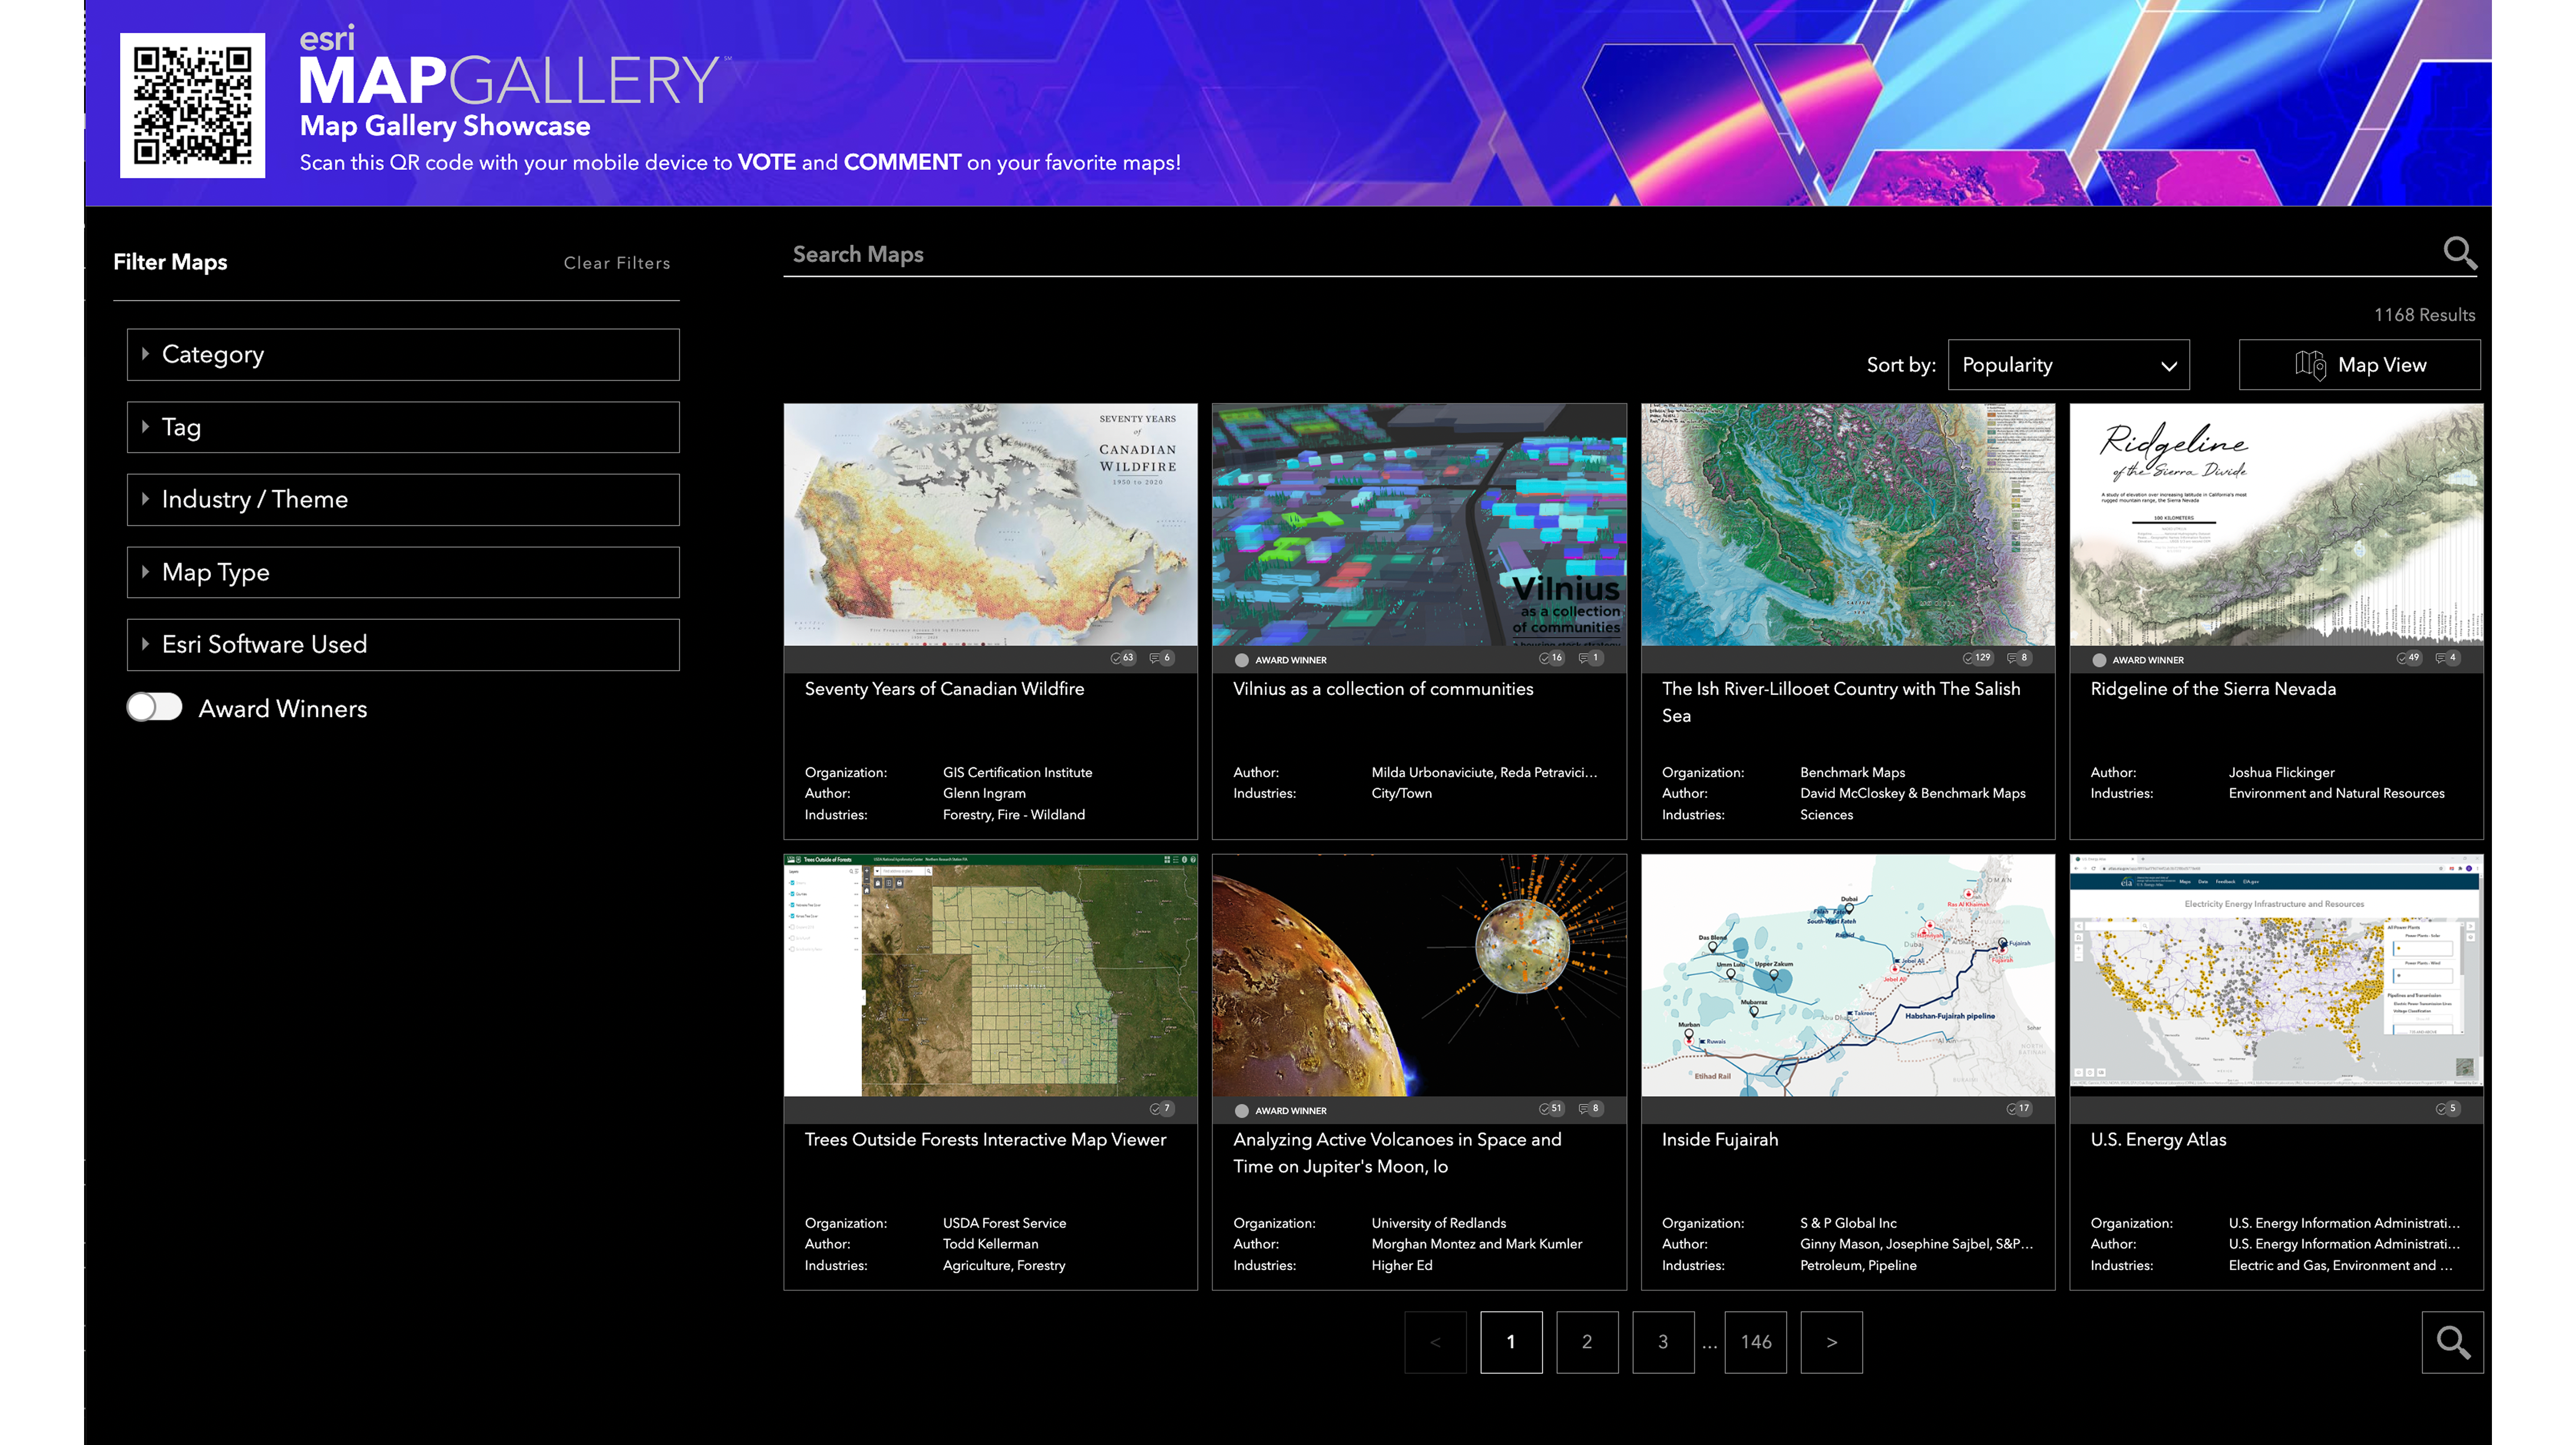This screenshot has width=2576, height=1445.
Task: Open the floating search button at bottom right
Action: click(x=2452, y=1342)
